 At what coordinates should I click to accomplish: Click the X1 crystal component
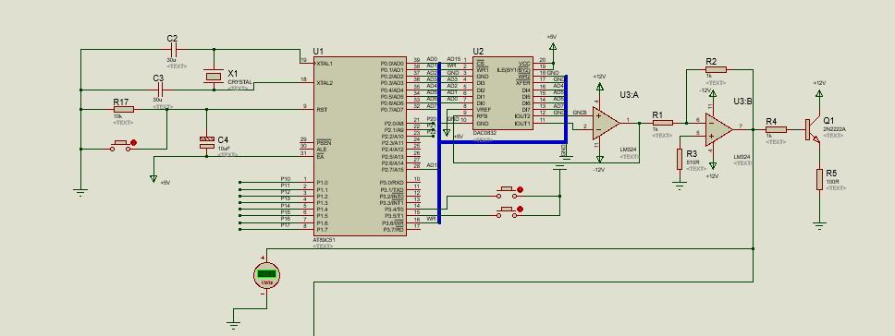tap(214, 77)
